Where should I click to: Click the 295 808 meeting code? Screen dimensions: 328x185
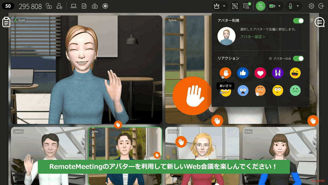(30, 6)
